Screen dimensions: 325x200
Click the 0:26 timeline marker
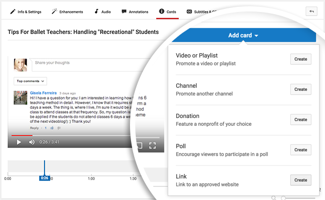tap(45, 178)
